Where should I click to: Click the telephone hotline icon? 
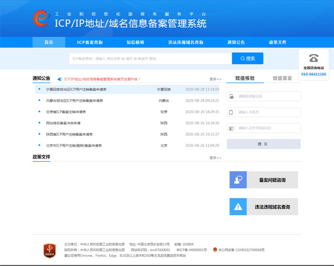(314, 58)
